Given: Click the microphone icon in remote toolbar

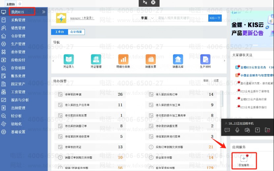Looking at the screenshot, I should pyautogui.click(x=237, y=130).
